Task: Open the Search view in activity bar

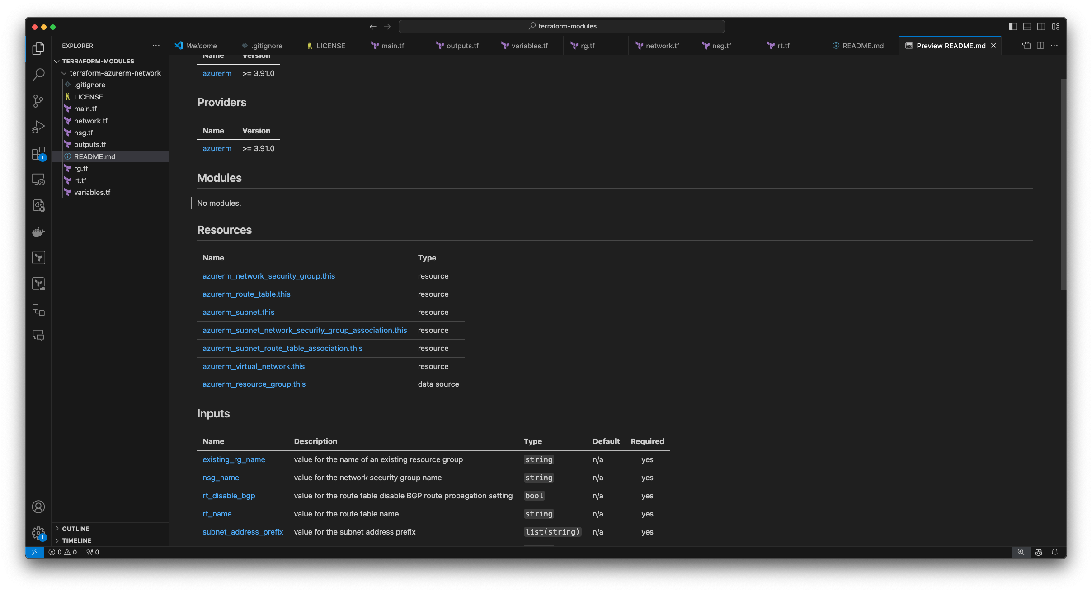Action: point(38,74)
